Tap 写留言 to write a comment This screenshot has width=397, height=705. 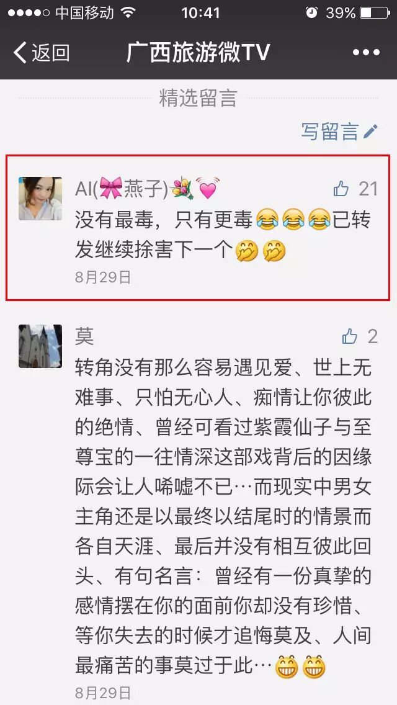(330, 132)
